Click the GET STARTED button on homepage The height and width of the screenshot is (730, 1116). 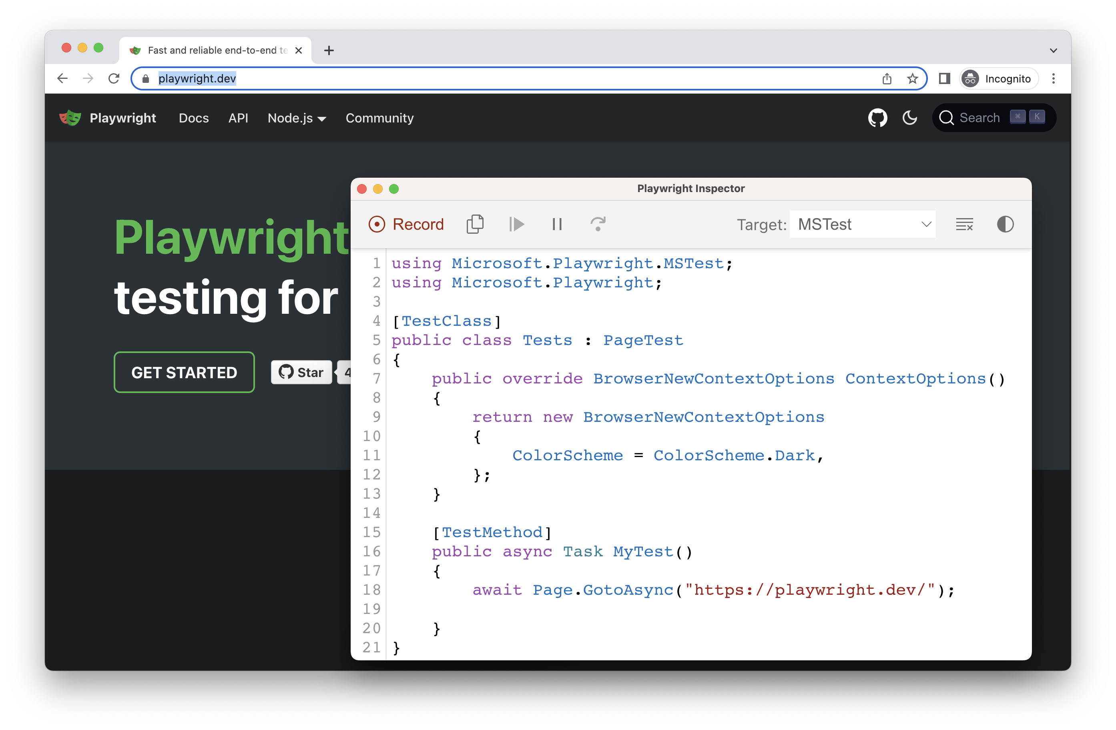tap(183, 372)
